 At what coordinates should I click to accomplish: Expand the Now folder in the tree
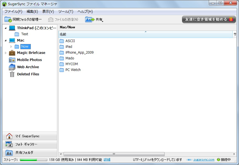coord(11,46)
